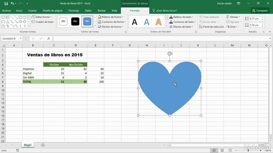
Task: Apply the black Abc shape style
Action: click(x=75, y=21)
